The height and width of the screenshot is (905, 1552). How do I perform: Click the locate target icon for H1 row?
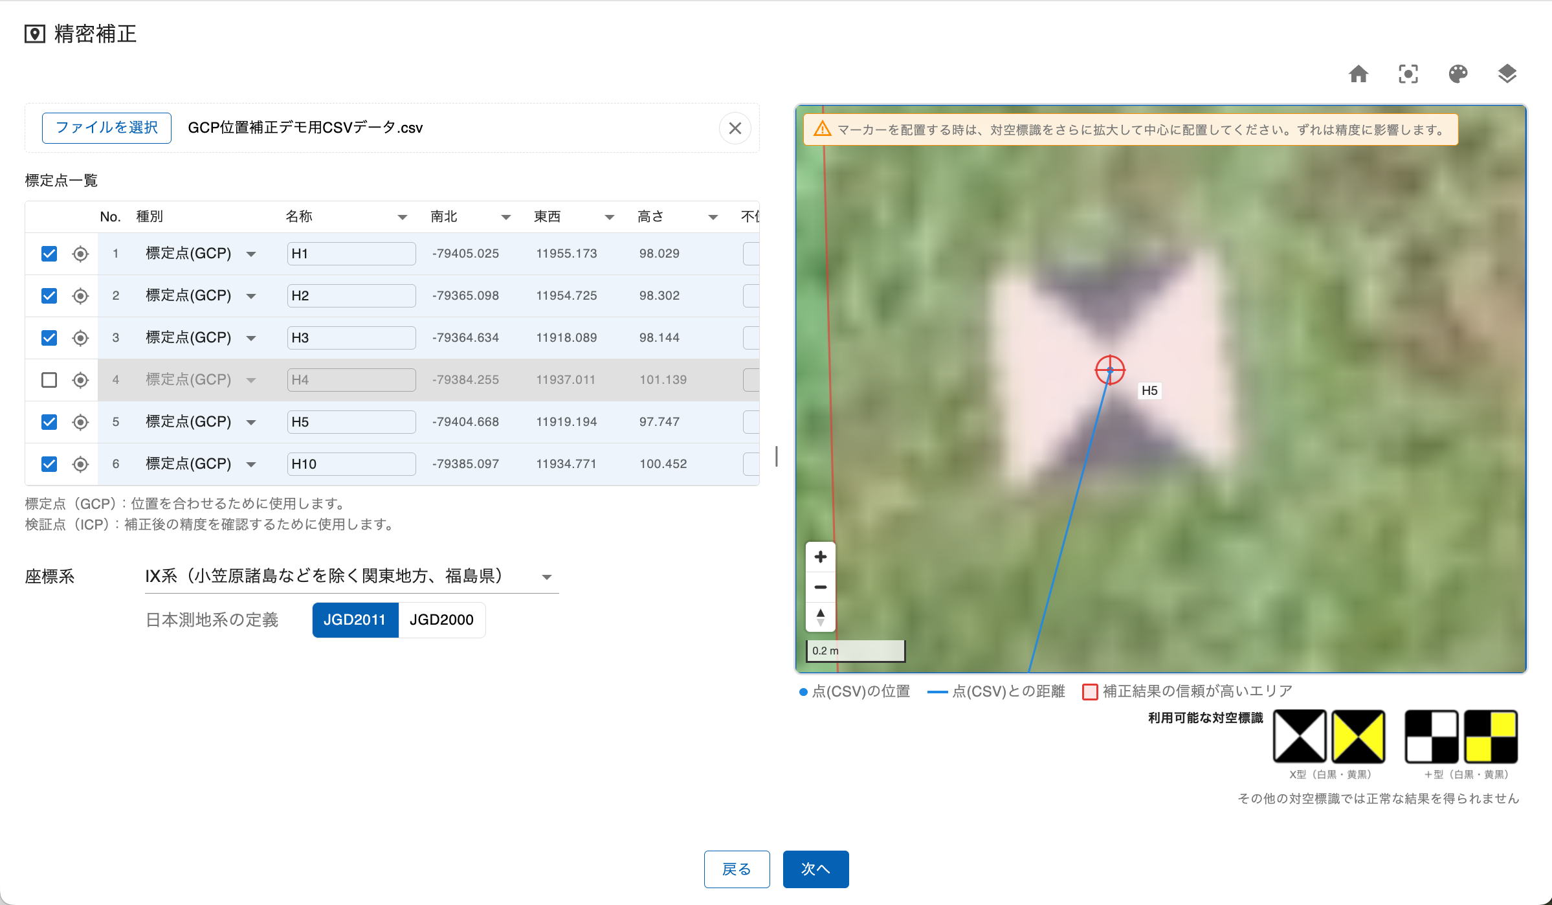[80, 254]
